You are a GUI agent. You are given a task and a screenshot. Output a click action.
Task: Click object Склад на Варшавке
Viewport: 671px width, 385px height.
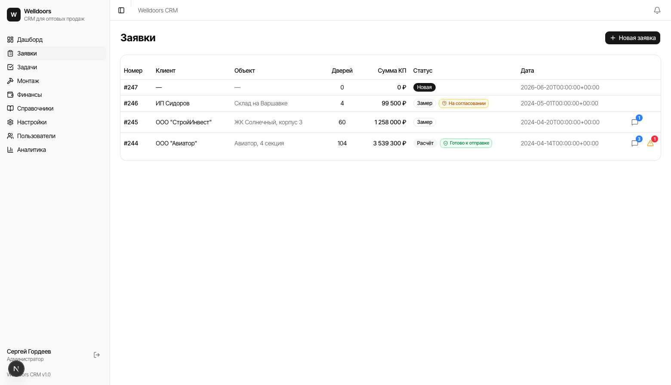(x=261, y=103)
